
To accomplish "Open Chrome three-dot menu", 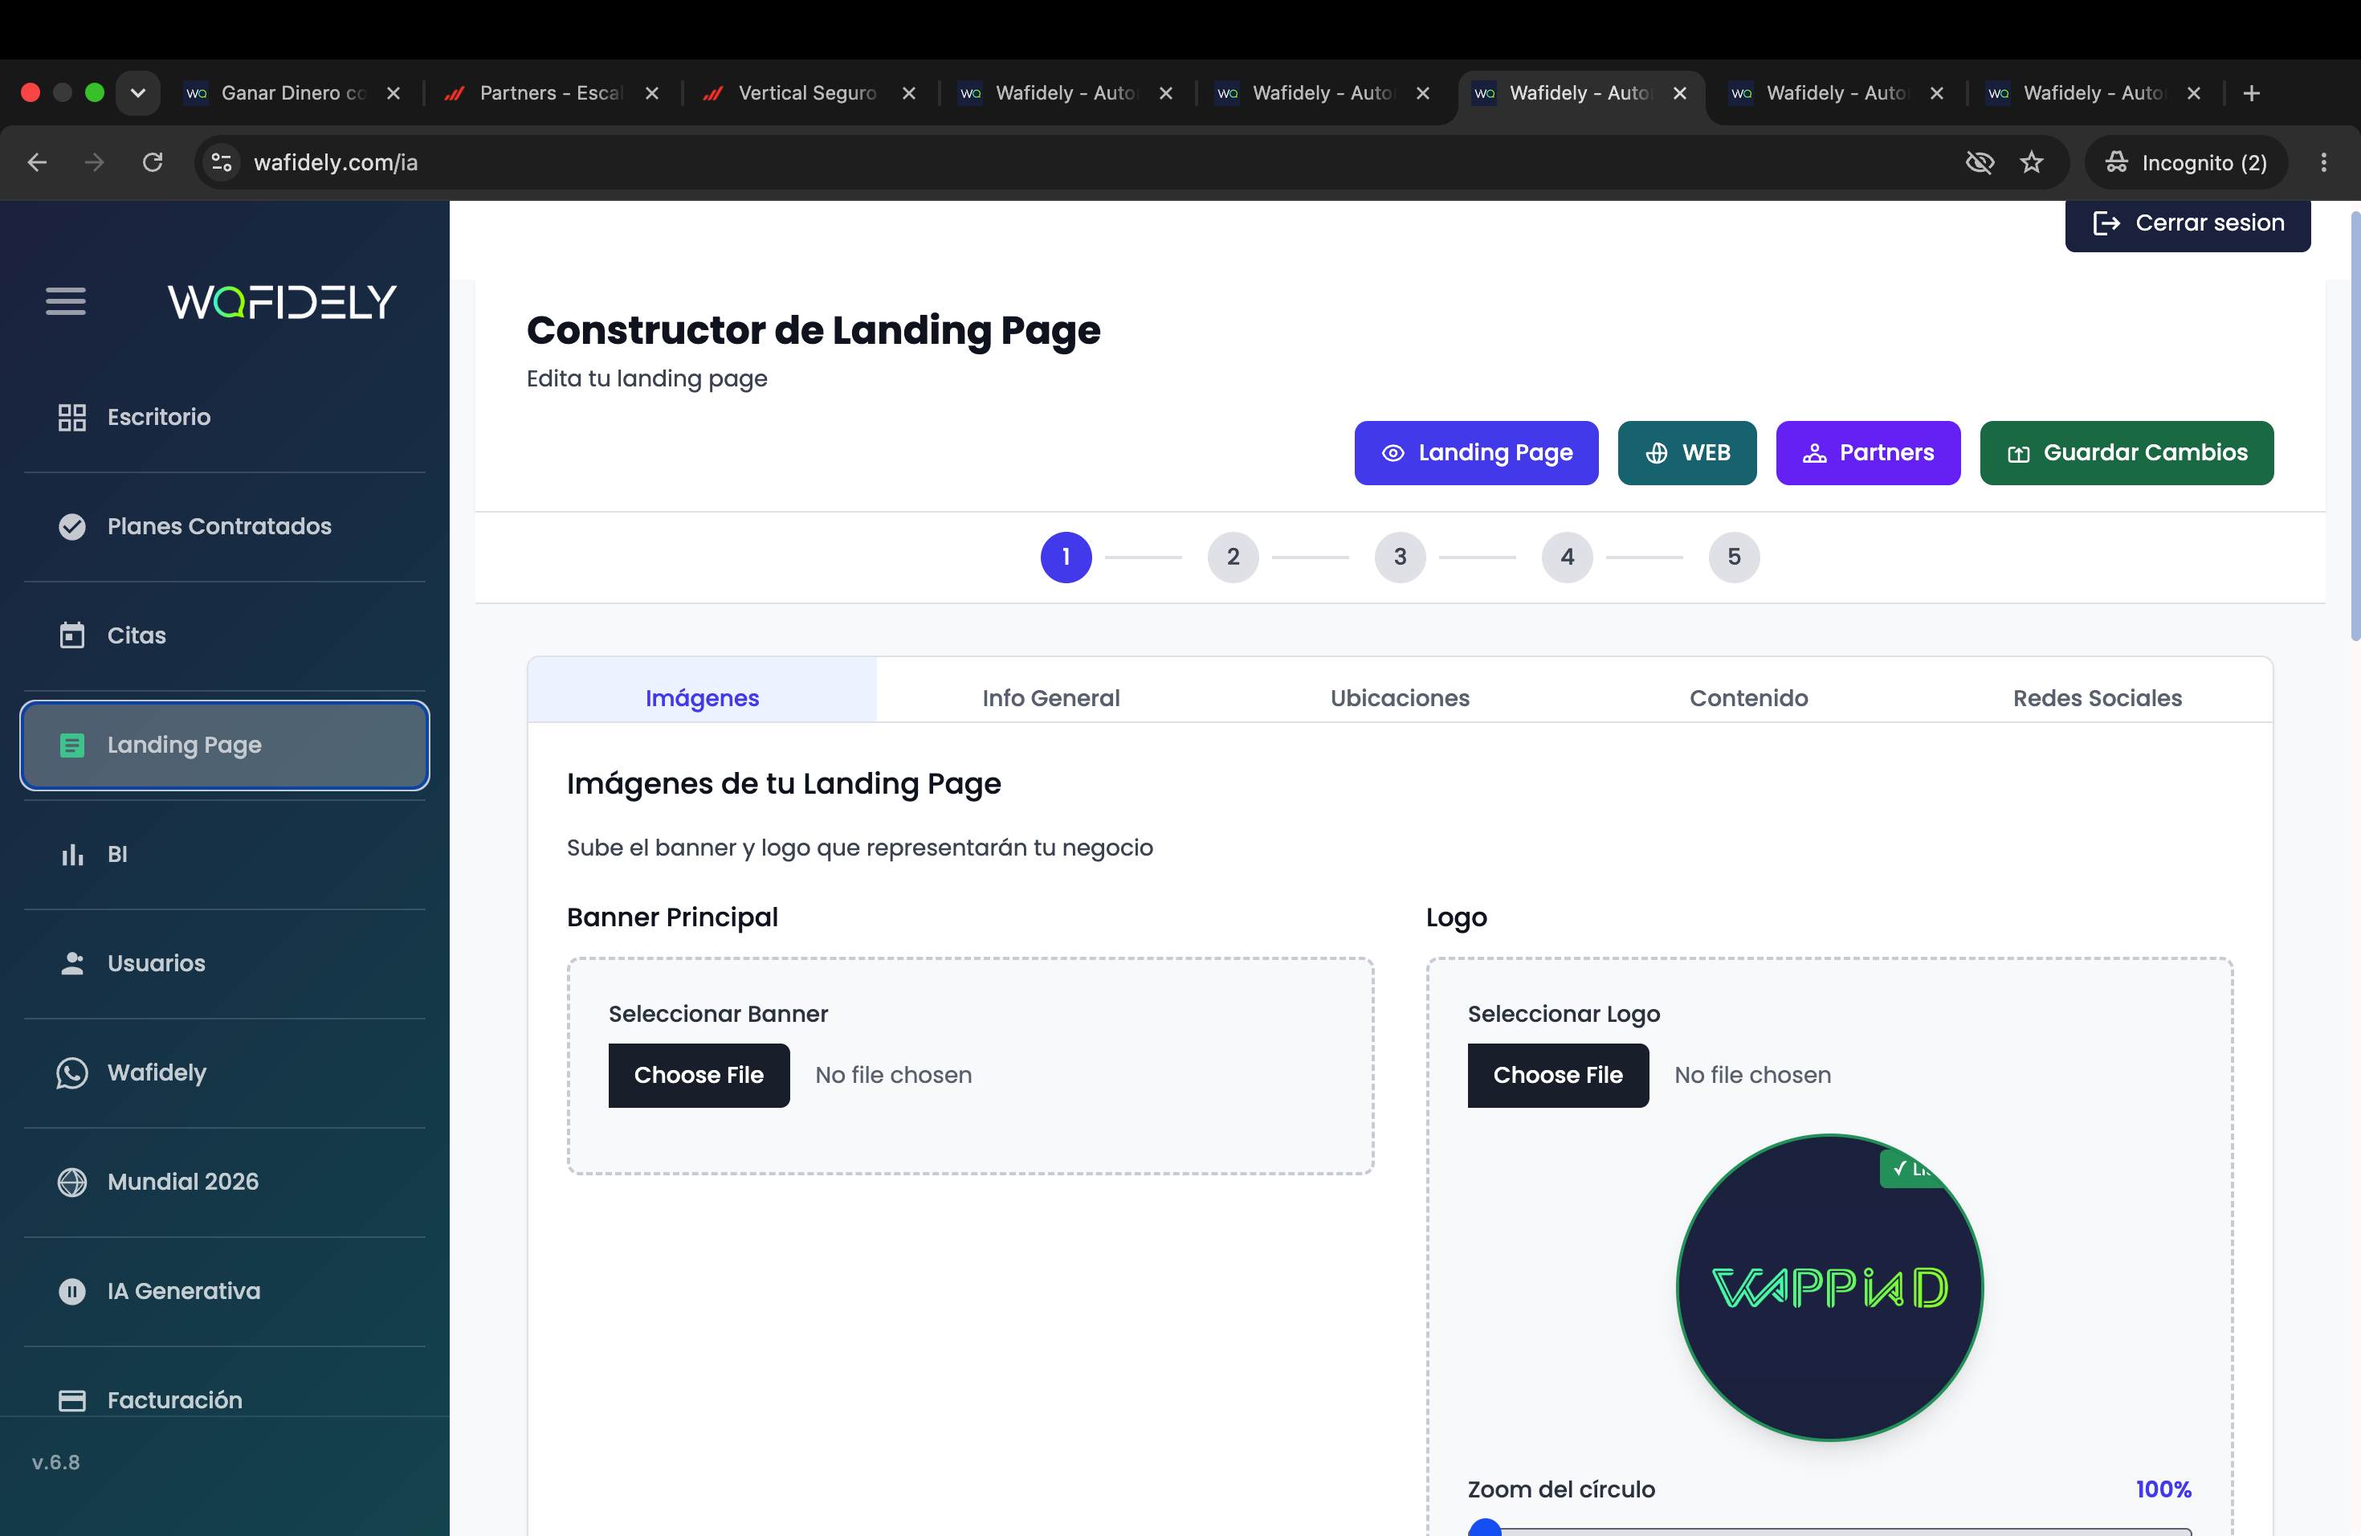I will point(2323,161).
